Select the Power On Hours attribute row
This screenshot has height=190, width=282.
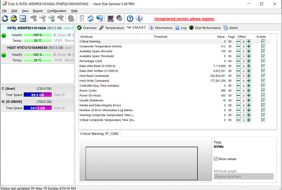(x=174, y=95)
